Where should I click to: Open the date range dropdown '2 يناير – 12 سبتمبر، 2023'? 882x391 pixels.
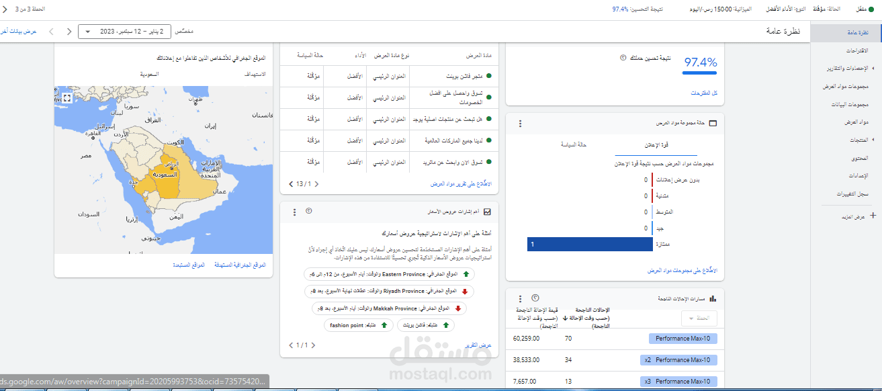125,32
